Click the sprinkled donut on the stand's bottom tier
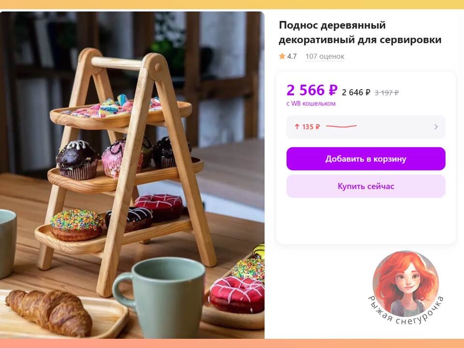The width and height of the screenshot is (464, 348). pyautogui.click(x=77, y=225)
